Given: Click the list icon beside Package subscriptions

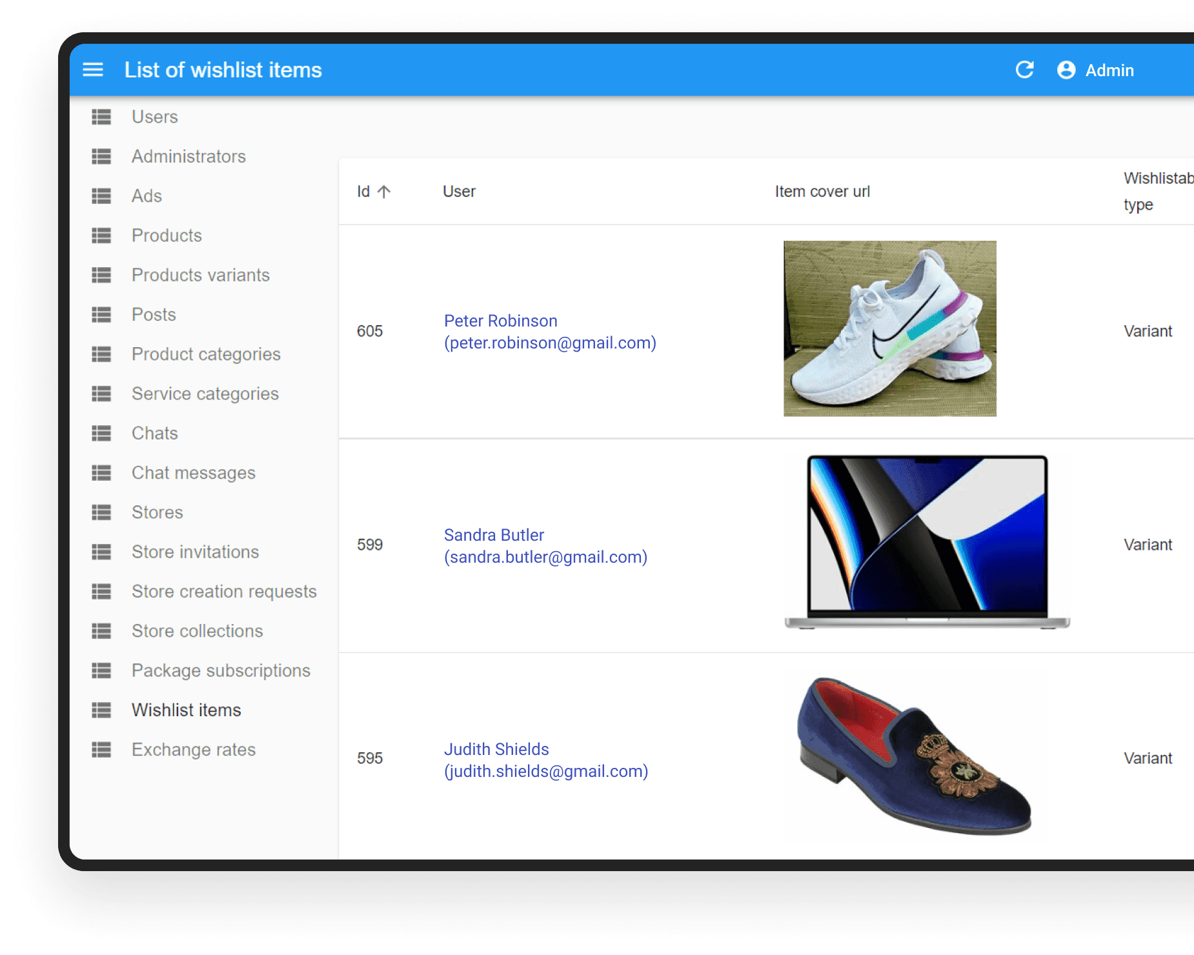Looking at the screenshot, I should [101, 670].
